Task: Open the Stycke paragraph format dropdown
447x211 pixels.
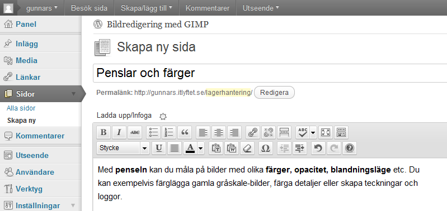Action: 123,148
